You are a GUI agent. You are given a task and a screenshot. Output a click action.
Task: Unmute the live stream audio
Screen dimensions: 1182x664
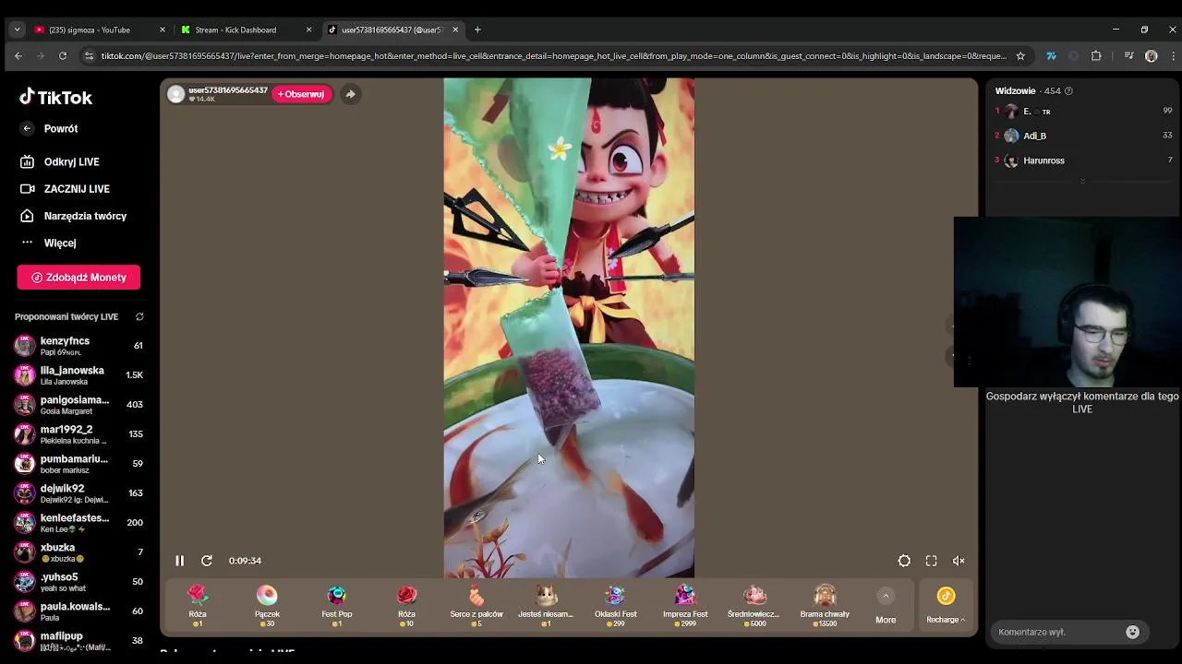click(x=959, y=561)
